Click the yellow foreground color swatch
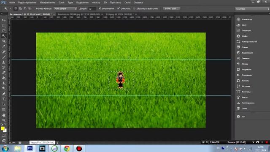This screenshot has height=152, width=270. point(3,128)
